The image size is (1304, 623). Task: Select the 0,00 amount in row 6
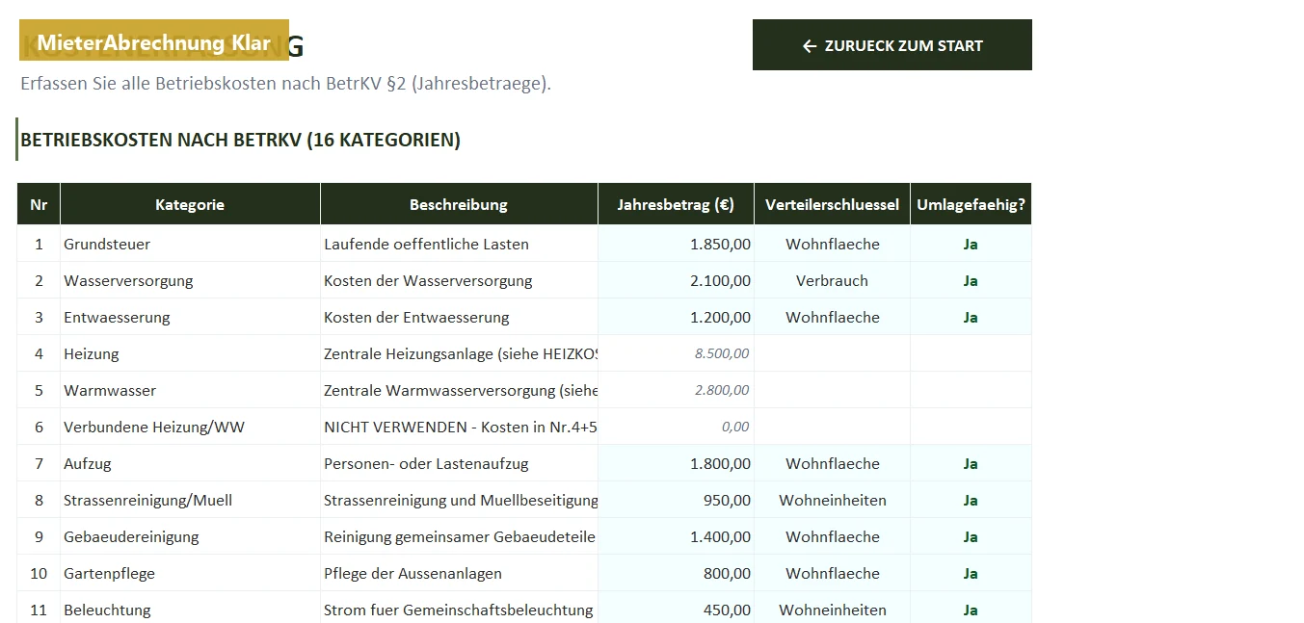click(676, 427)
